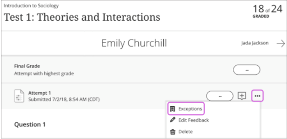Go to next student using arrow
The width and height of the screenshot is (287, 139).
click(281, 44)
